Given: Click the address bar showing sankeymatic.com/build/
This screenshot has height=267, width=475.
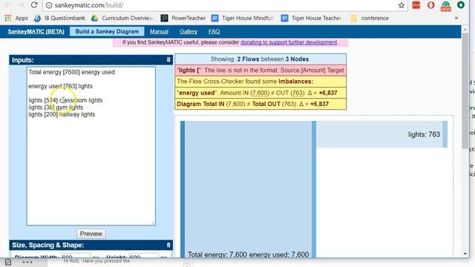Looking at the screenshot, I should pyautogui.click(x=224, y=5).
